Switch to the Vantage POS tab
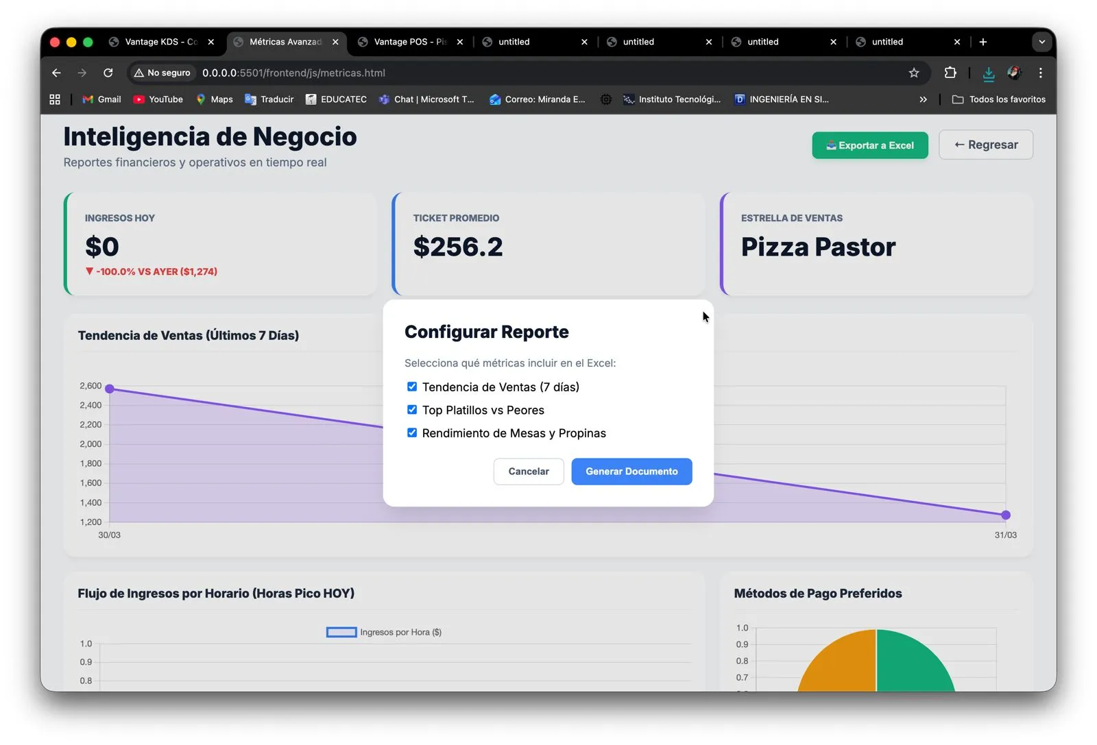The width and height of the screenshot is (1097, 745). [409, 42]
